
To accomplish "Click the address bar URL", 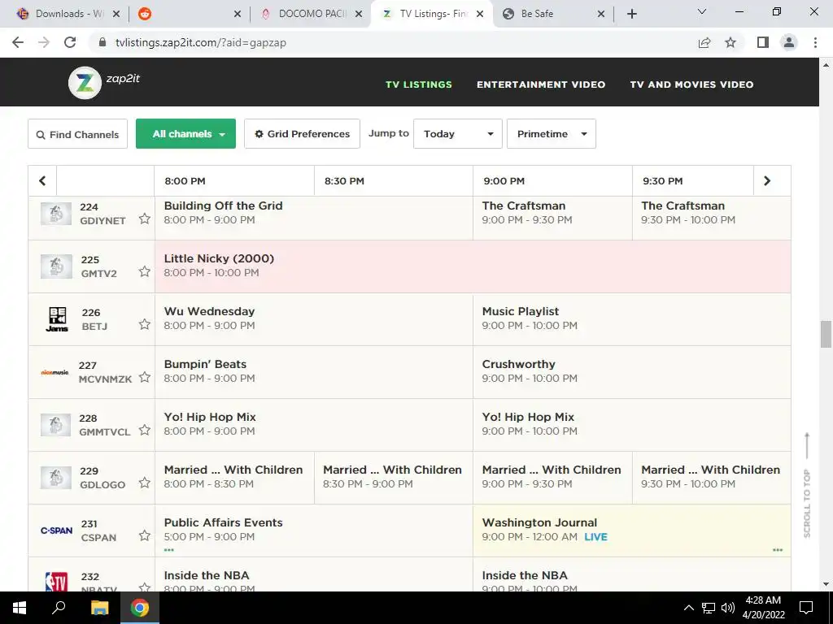I will [201, 42].
